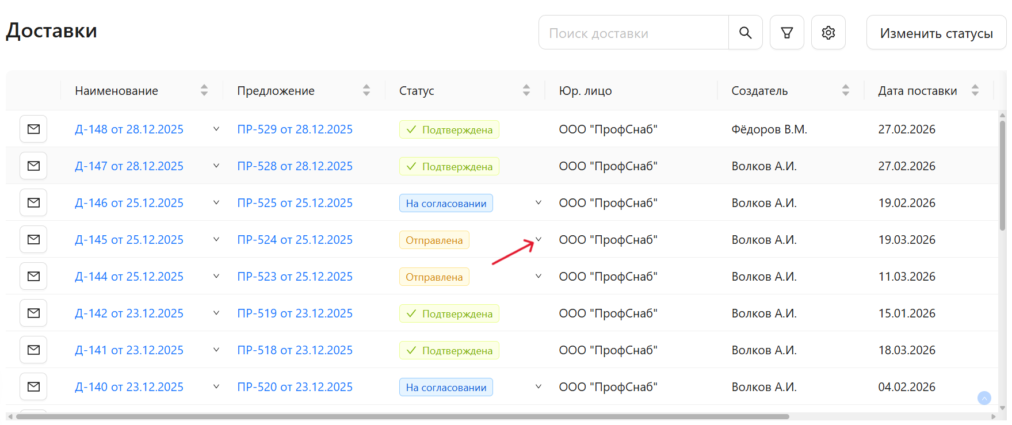Toggle sorting on Статус column
The height and width of the screenshot is (425, 1012).
click(x=526, y=90)
